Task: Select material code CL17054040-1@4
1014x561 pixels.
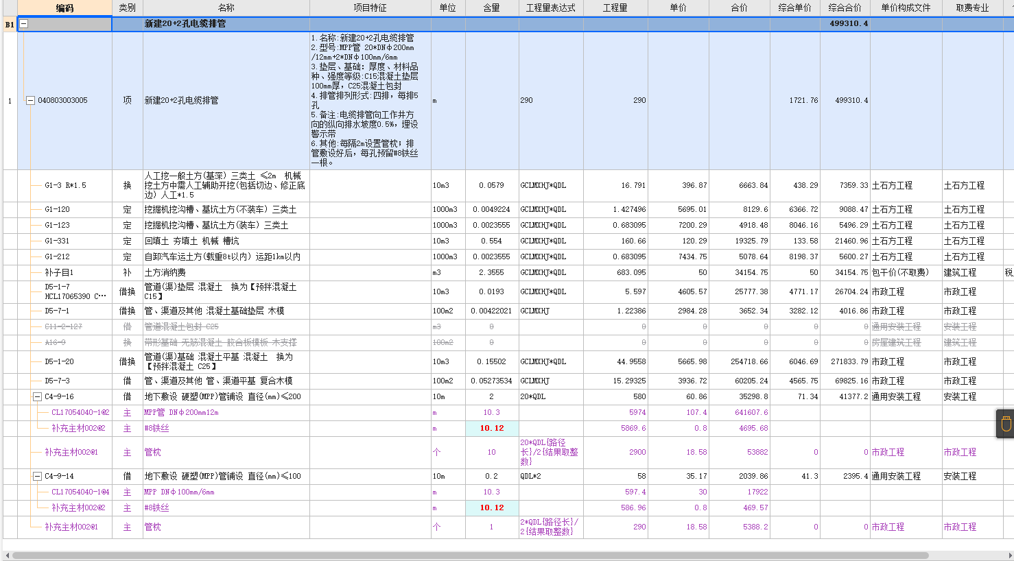Action: pyautogui.click(x=80, y=492)
